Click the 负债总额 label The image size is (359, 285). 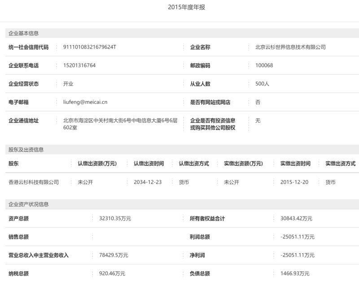pyautogui.click(x=200, y=273)
